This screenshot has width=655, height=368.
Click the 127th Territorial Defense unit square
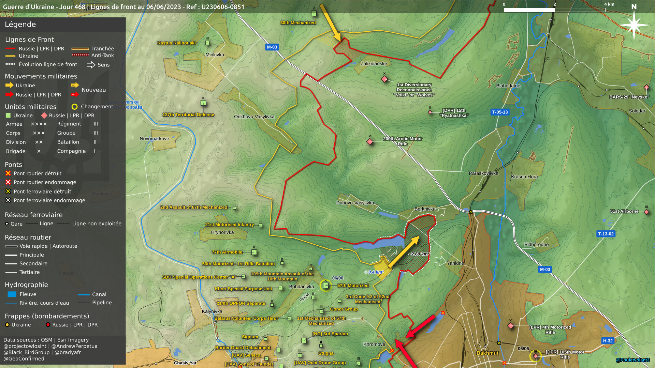pyautogui.click(x=203, y=103)
